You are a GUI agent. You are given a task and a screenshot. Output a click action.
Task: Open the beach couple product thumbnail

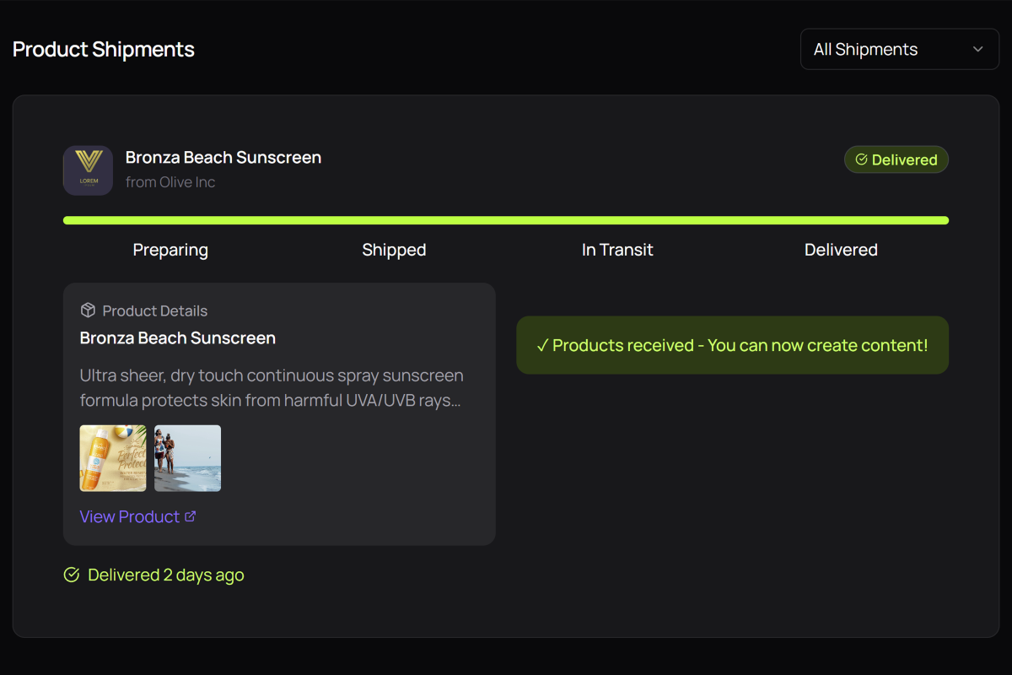point(188,458)
